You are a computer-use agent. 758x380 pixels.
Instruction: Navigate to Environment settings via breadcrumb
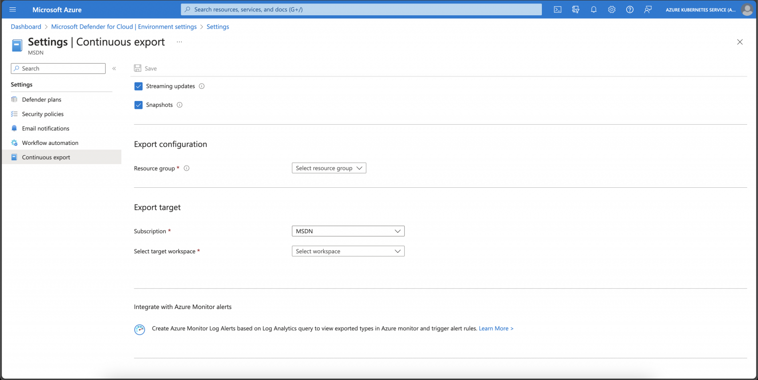click(123, 27)
